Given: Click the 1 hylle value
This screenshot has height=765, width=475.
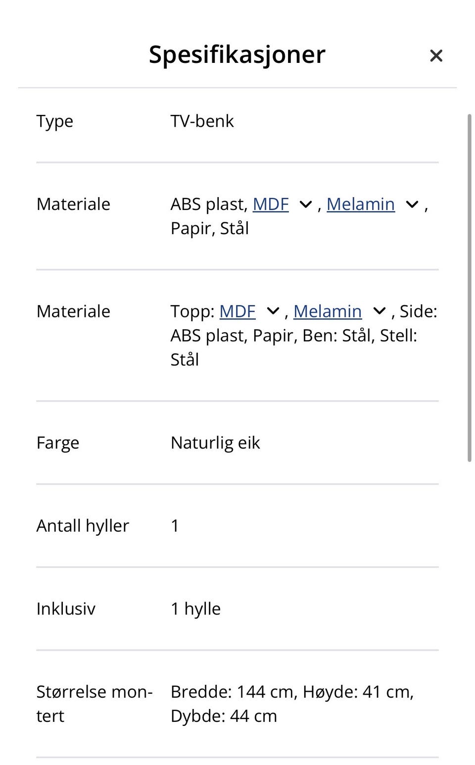Looking at the screenshot, I should pos(196,609).
